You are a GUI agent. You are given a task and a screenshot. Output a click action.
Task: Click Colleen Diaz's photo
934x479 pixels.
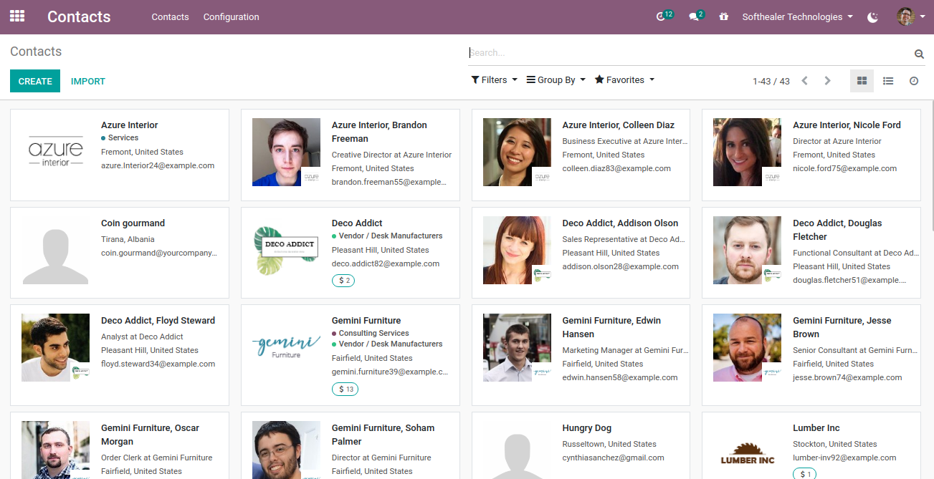tap(517, 152)
